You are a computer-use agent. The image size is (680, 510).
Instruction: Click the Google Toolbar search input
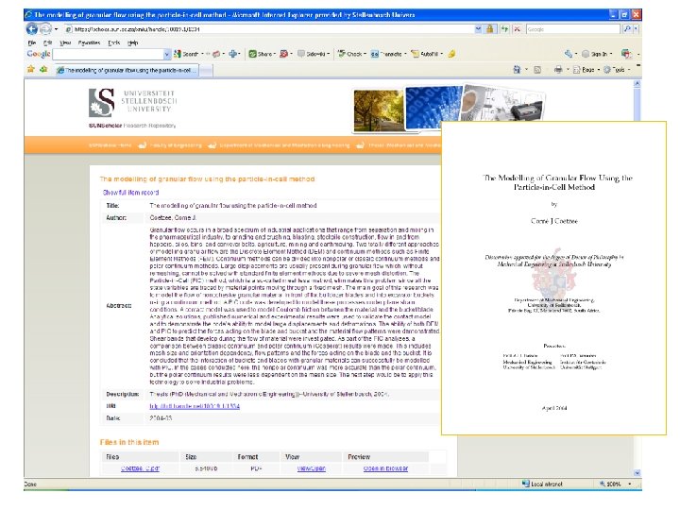click(108, 54)
